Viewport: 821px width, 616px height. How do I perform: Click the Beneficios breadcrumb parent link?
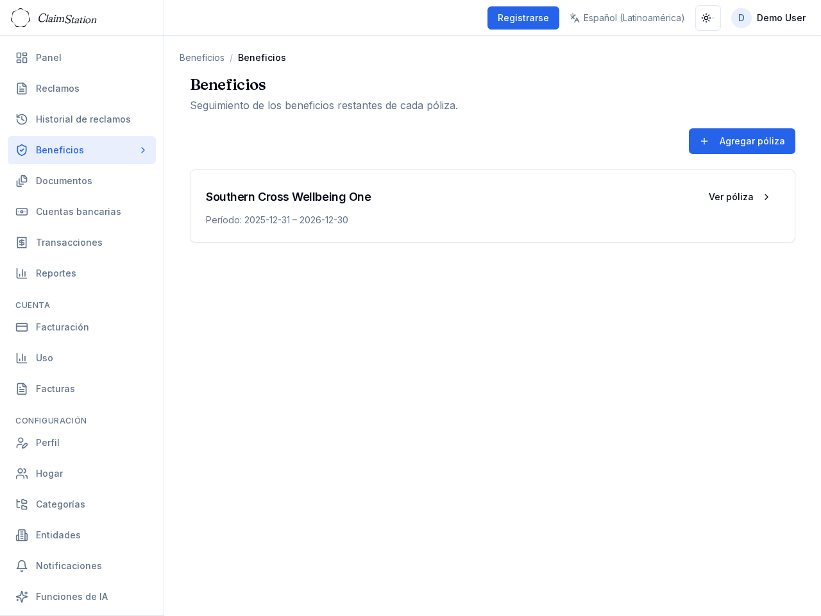pyautogui.click(x=202, y=58)
